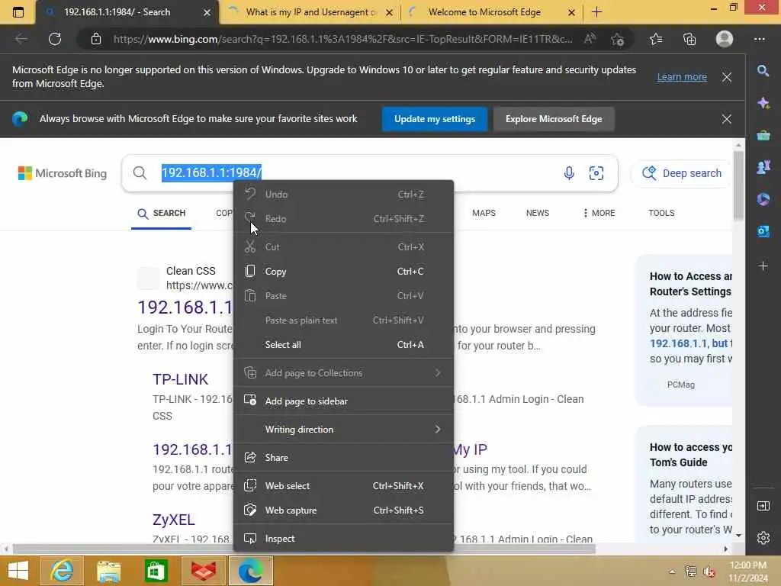Viewport: 781px width, 586px height.
Task: Click the Microsoft Bing logo
Action: click(63, 173)
